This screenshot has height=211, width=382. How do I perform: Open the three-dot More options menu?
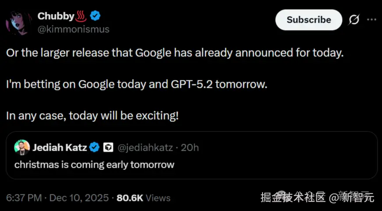[x=371, y=20]
